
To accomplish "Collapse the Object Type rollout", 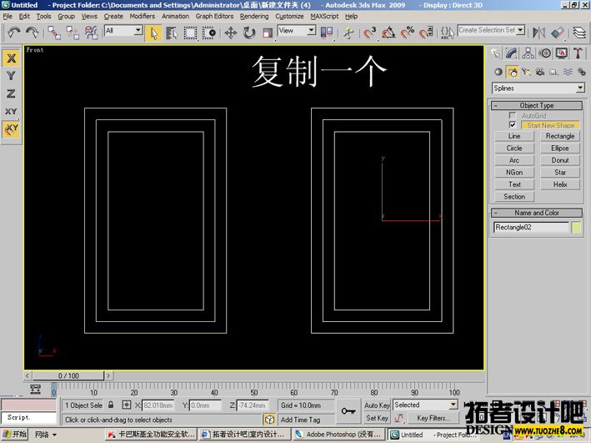I will 538,106.
